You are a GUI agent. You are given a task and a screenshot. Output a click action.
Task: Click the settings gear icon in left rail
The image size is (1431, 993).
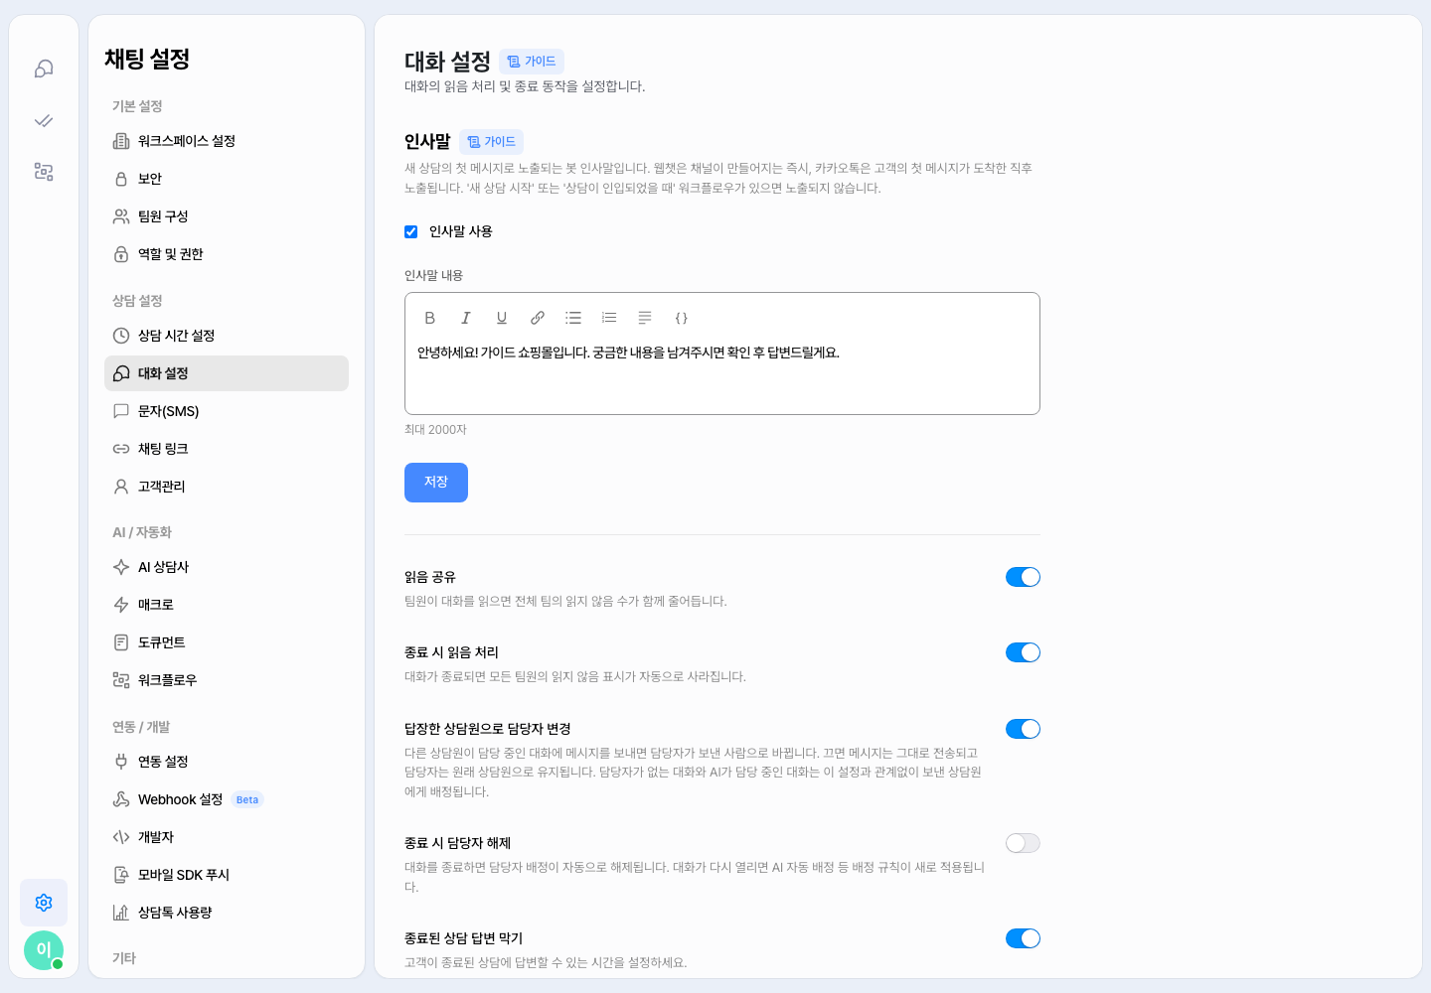tap(44, 903)
